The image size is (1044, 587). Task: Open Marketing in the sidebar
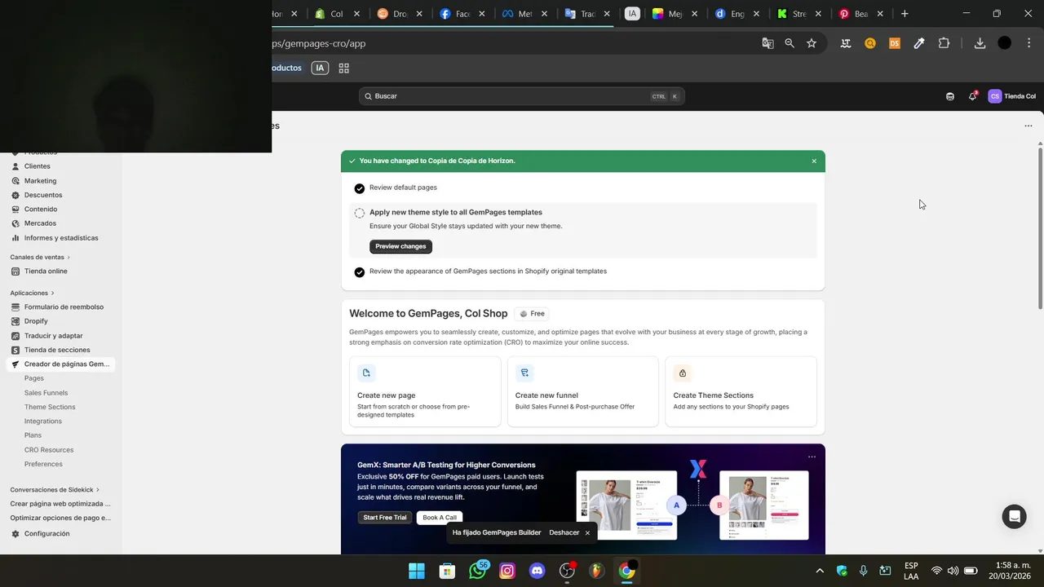tap(40, 181)
